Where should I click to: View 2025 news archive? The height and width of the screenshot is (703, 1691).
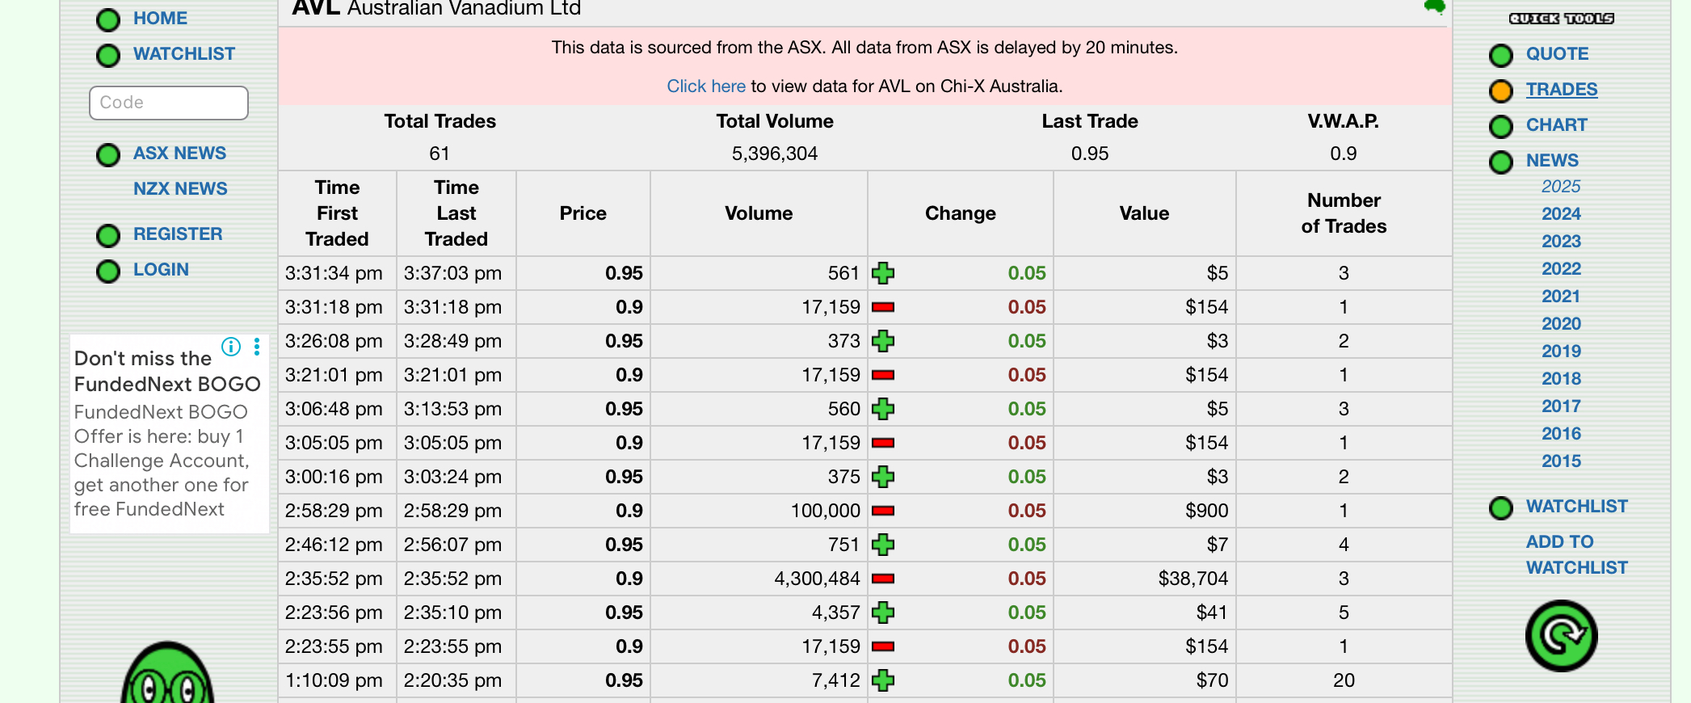point(1561,186)
